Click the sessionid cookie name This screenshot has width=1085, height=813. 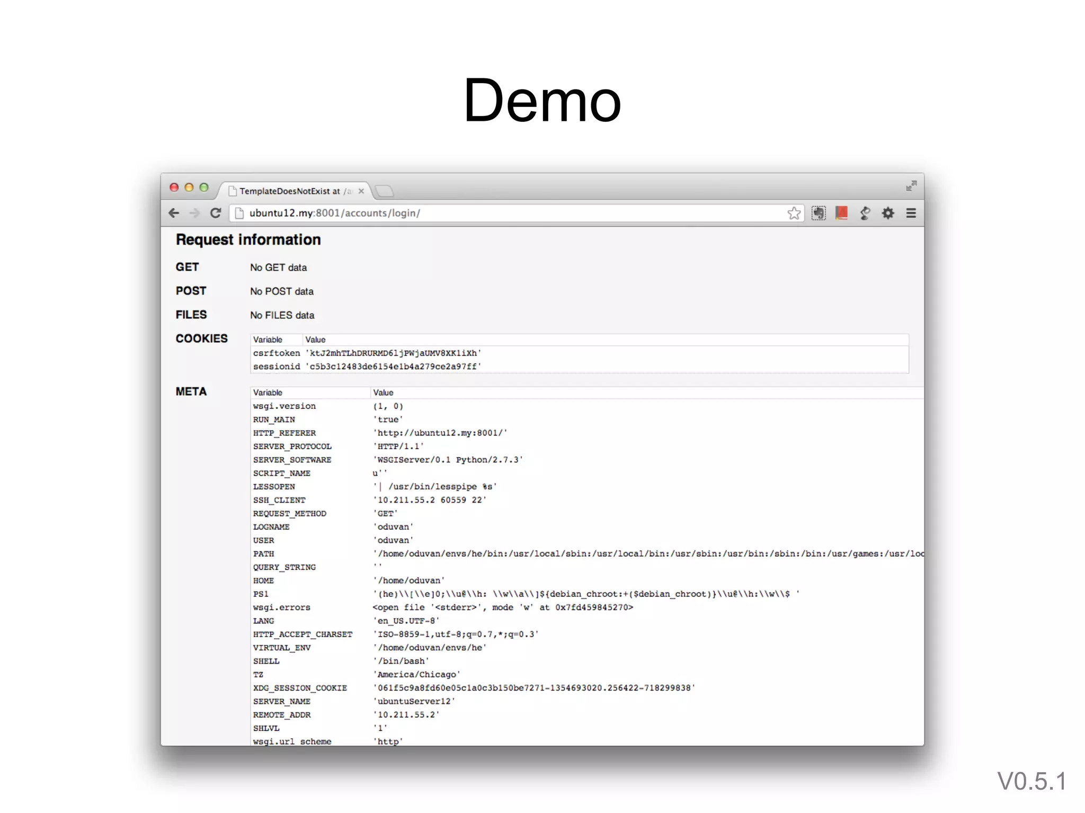(x=277, y=367)
